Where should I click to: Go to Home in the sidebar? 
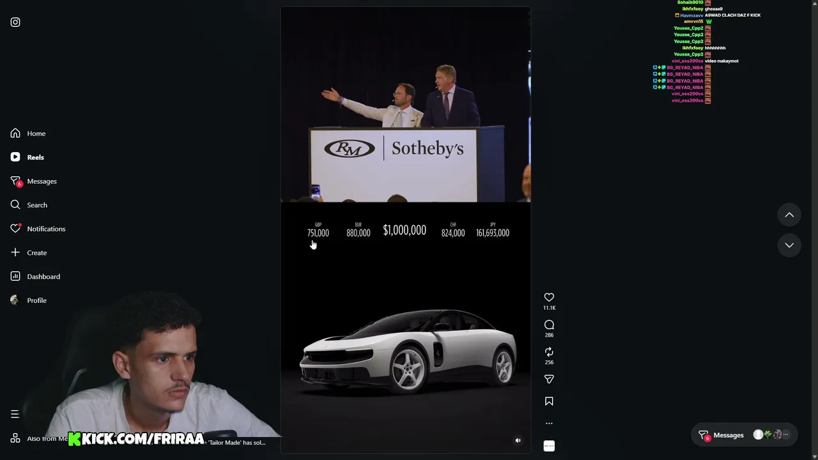pos(28,134)
